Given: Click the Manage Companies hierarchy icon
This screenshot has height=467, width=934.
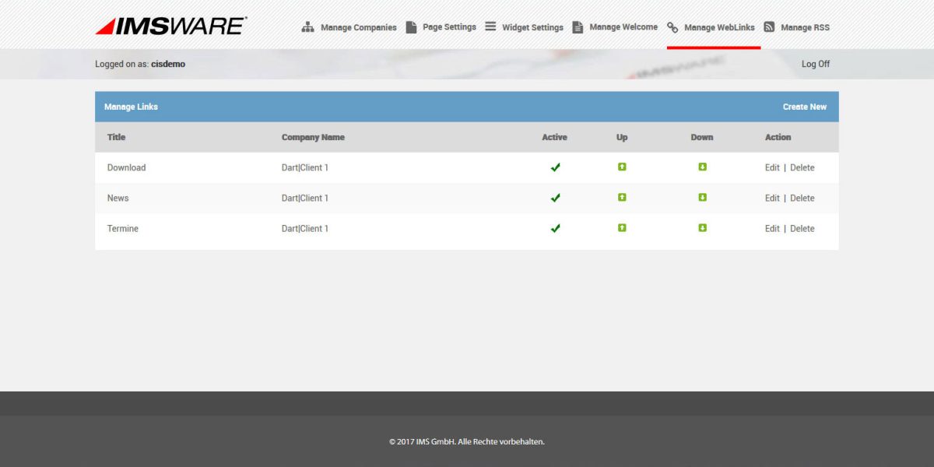Looking at the screenshot, I should pyautogui.click(x=307, y=26).
